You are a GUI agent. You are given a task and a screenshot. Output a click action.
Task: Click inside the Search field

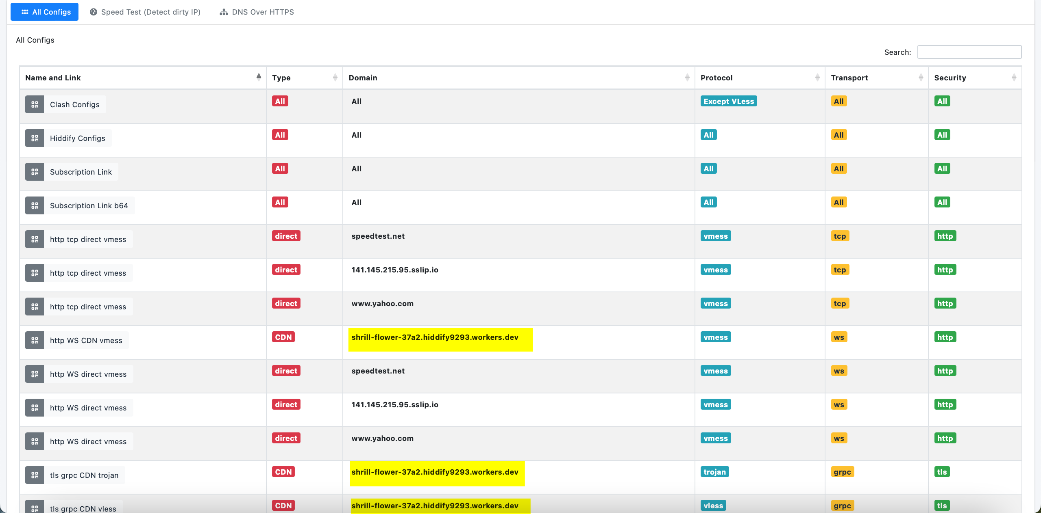click(969, 52)
